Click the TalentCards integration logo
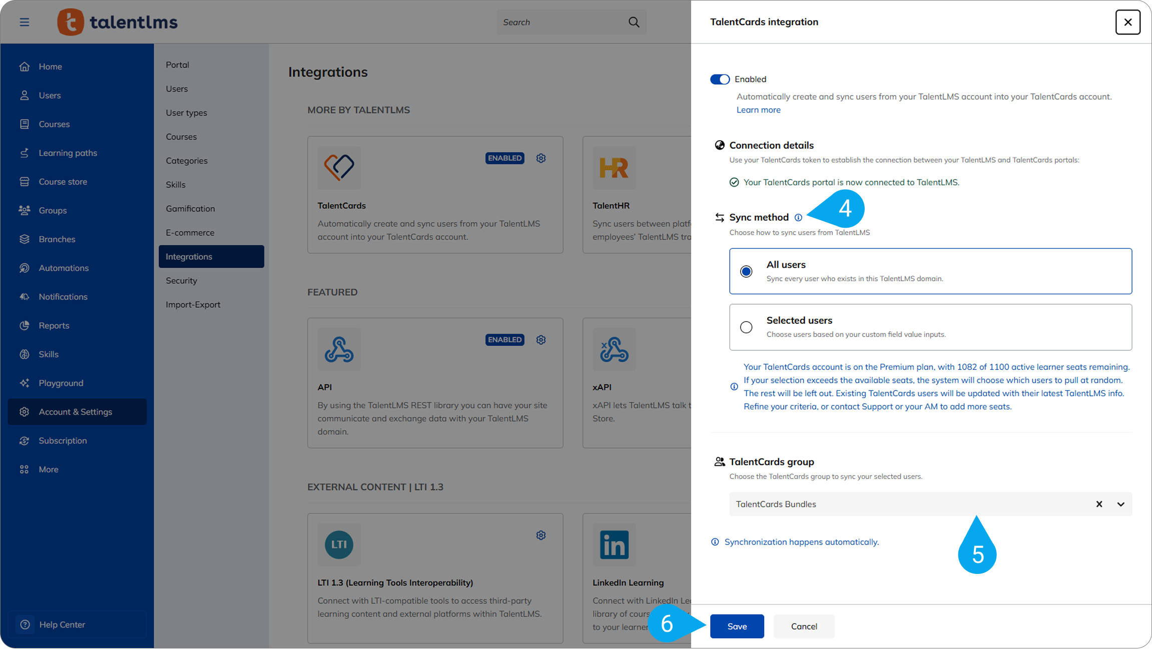Screen dimensions: 1152x671 coord(339,167)
